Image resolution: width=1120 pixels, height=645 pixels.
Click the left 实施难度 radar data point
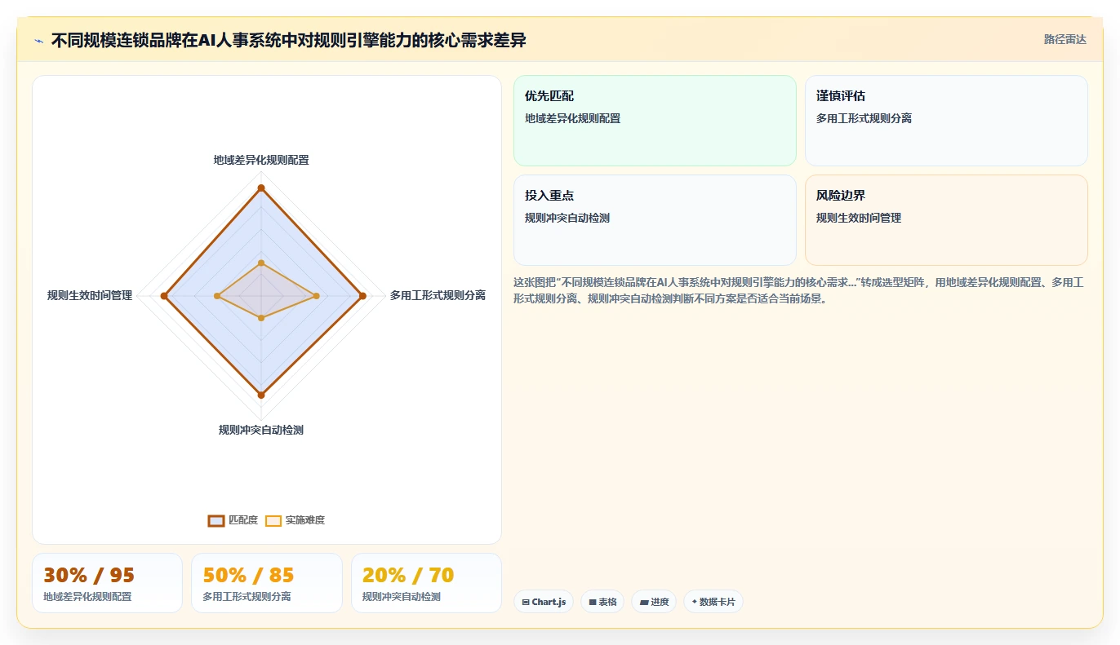point(217,296)
